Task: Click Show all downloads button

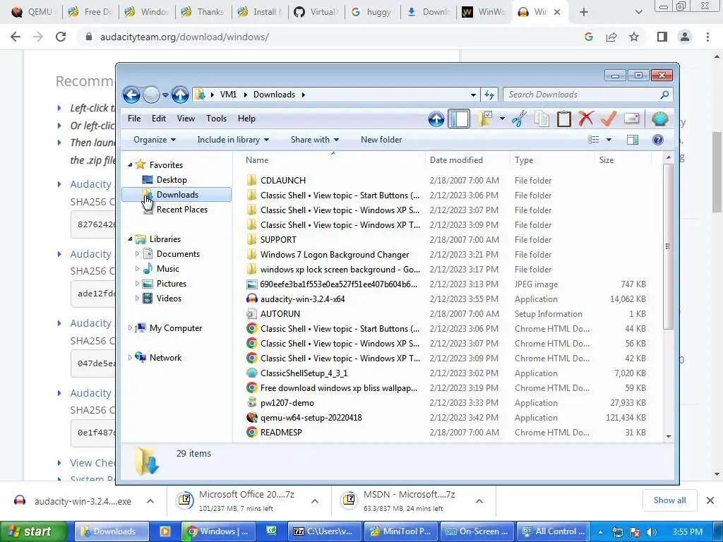Action: (669, 500)
